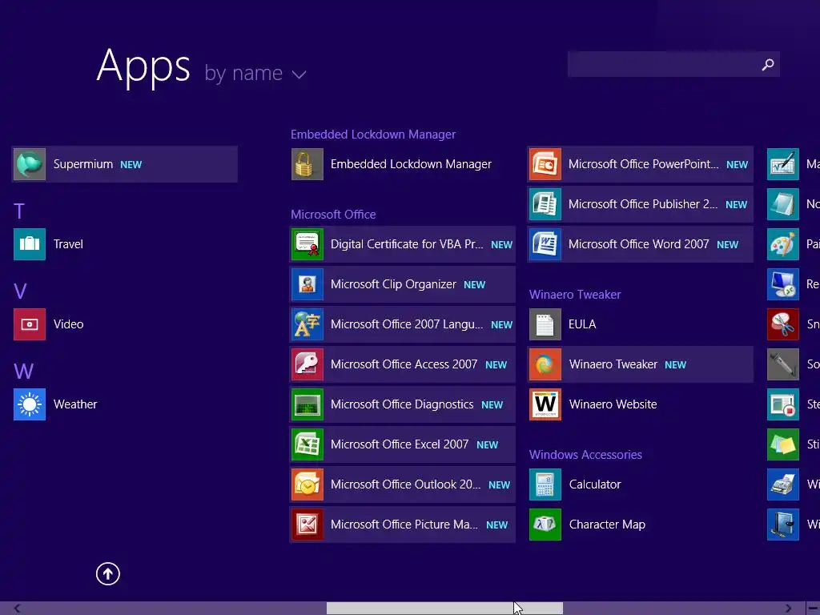Click the 'Apps' page heading

[x=143, y=66]
